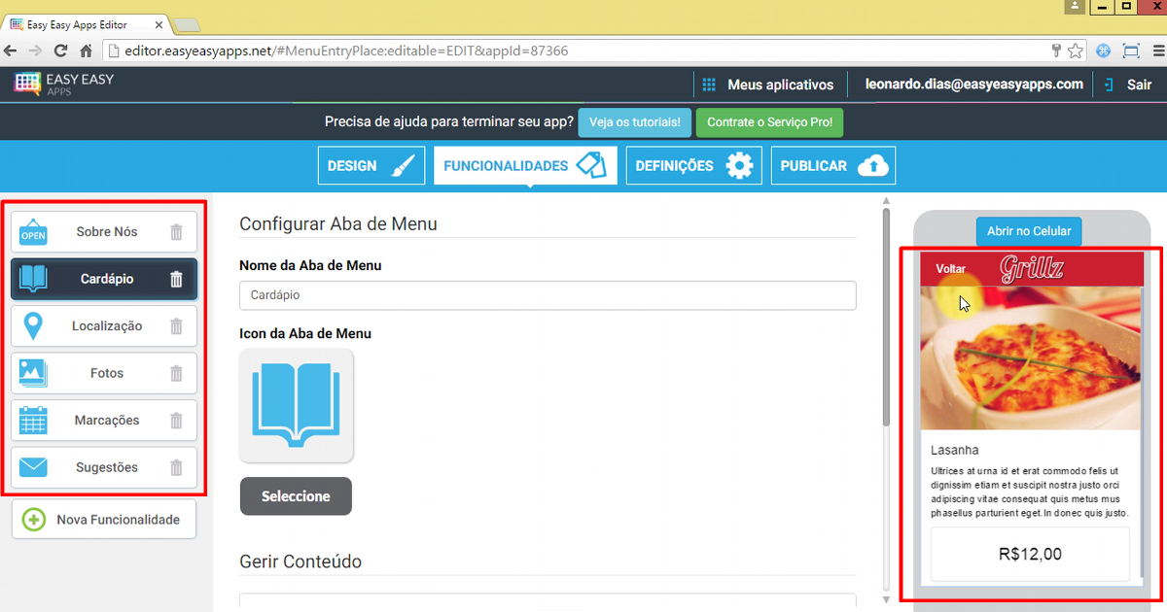Click trash icon beside Marcações
The width and height of the screenshot is (1167, 612).
coord(176,421)
